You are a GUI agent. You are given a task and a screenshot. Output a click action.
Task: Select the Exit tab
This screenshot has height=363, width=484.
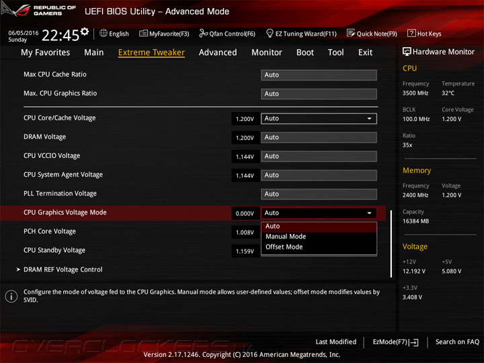366,52
